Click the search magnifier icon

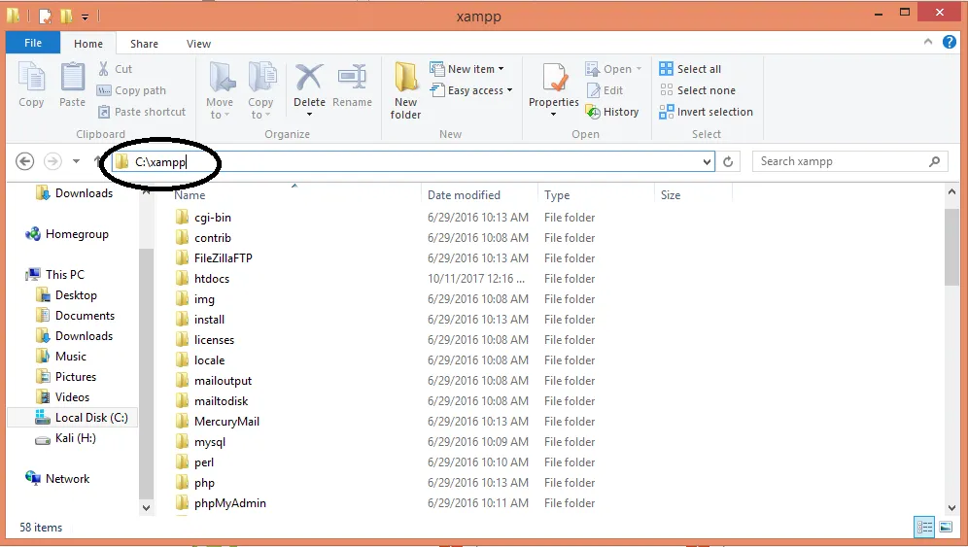(x=935, y=161)
